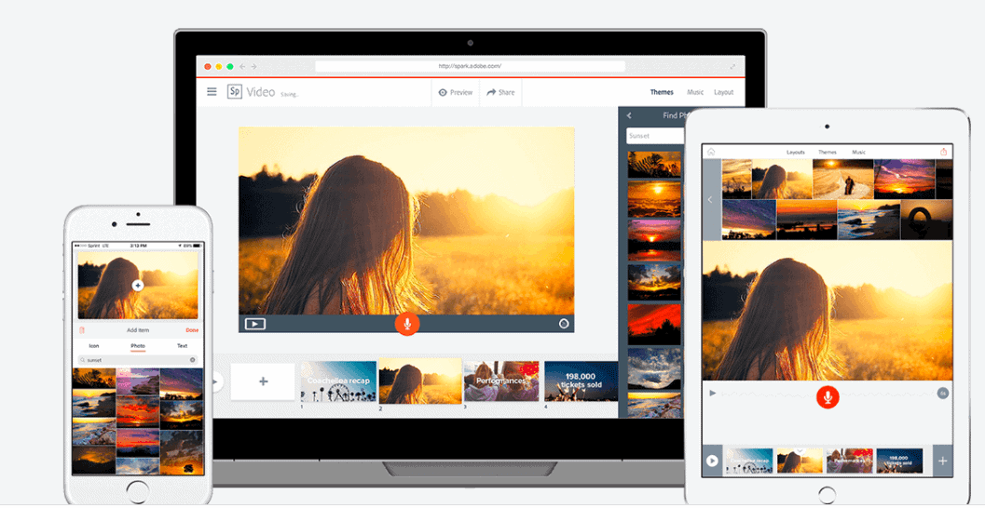Select the Photo tab on the phone

coord(138,346)
